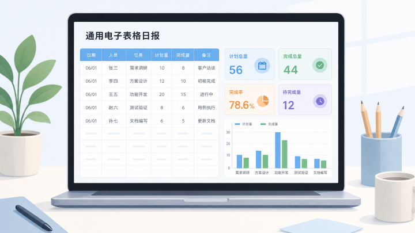Click the 待完成量 value 12
415x233 pixels.
(x=289, y=105)
